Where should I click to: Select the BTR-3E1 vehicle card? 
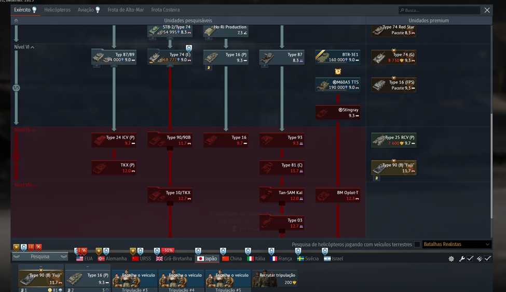click(338, 57)
